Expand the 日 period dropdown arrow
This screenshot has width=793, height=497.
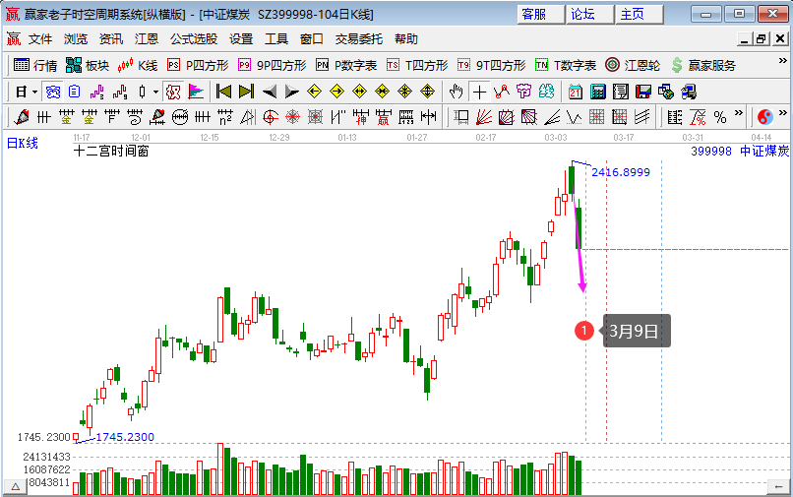(x=34, y=93)
